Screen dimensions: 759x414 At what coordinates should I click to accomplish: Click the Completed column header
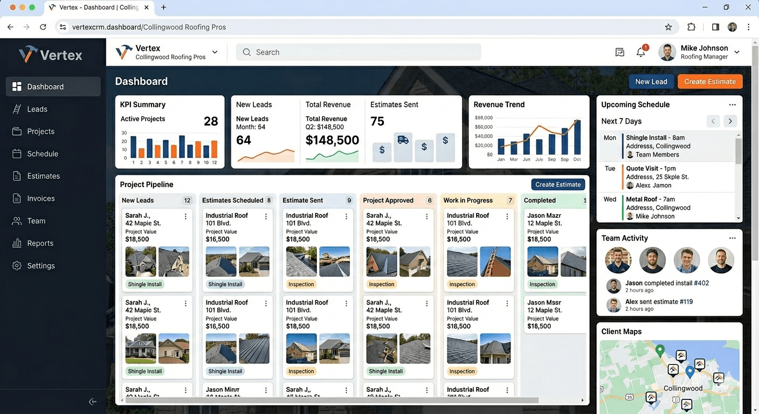[x=554, y=201]
